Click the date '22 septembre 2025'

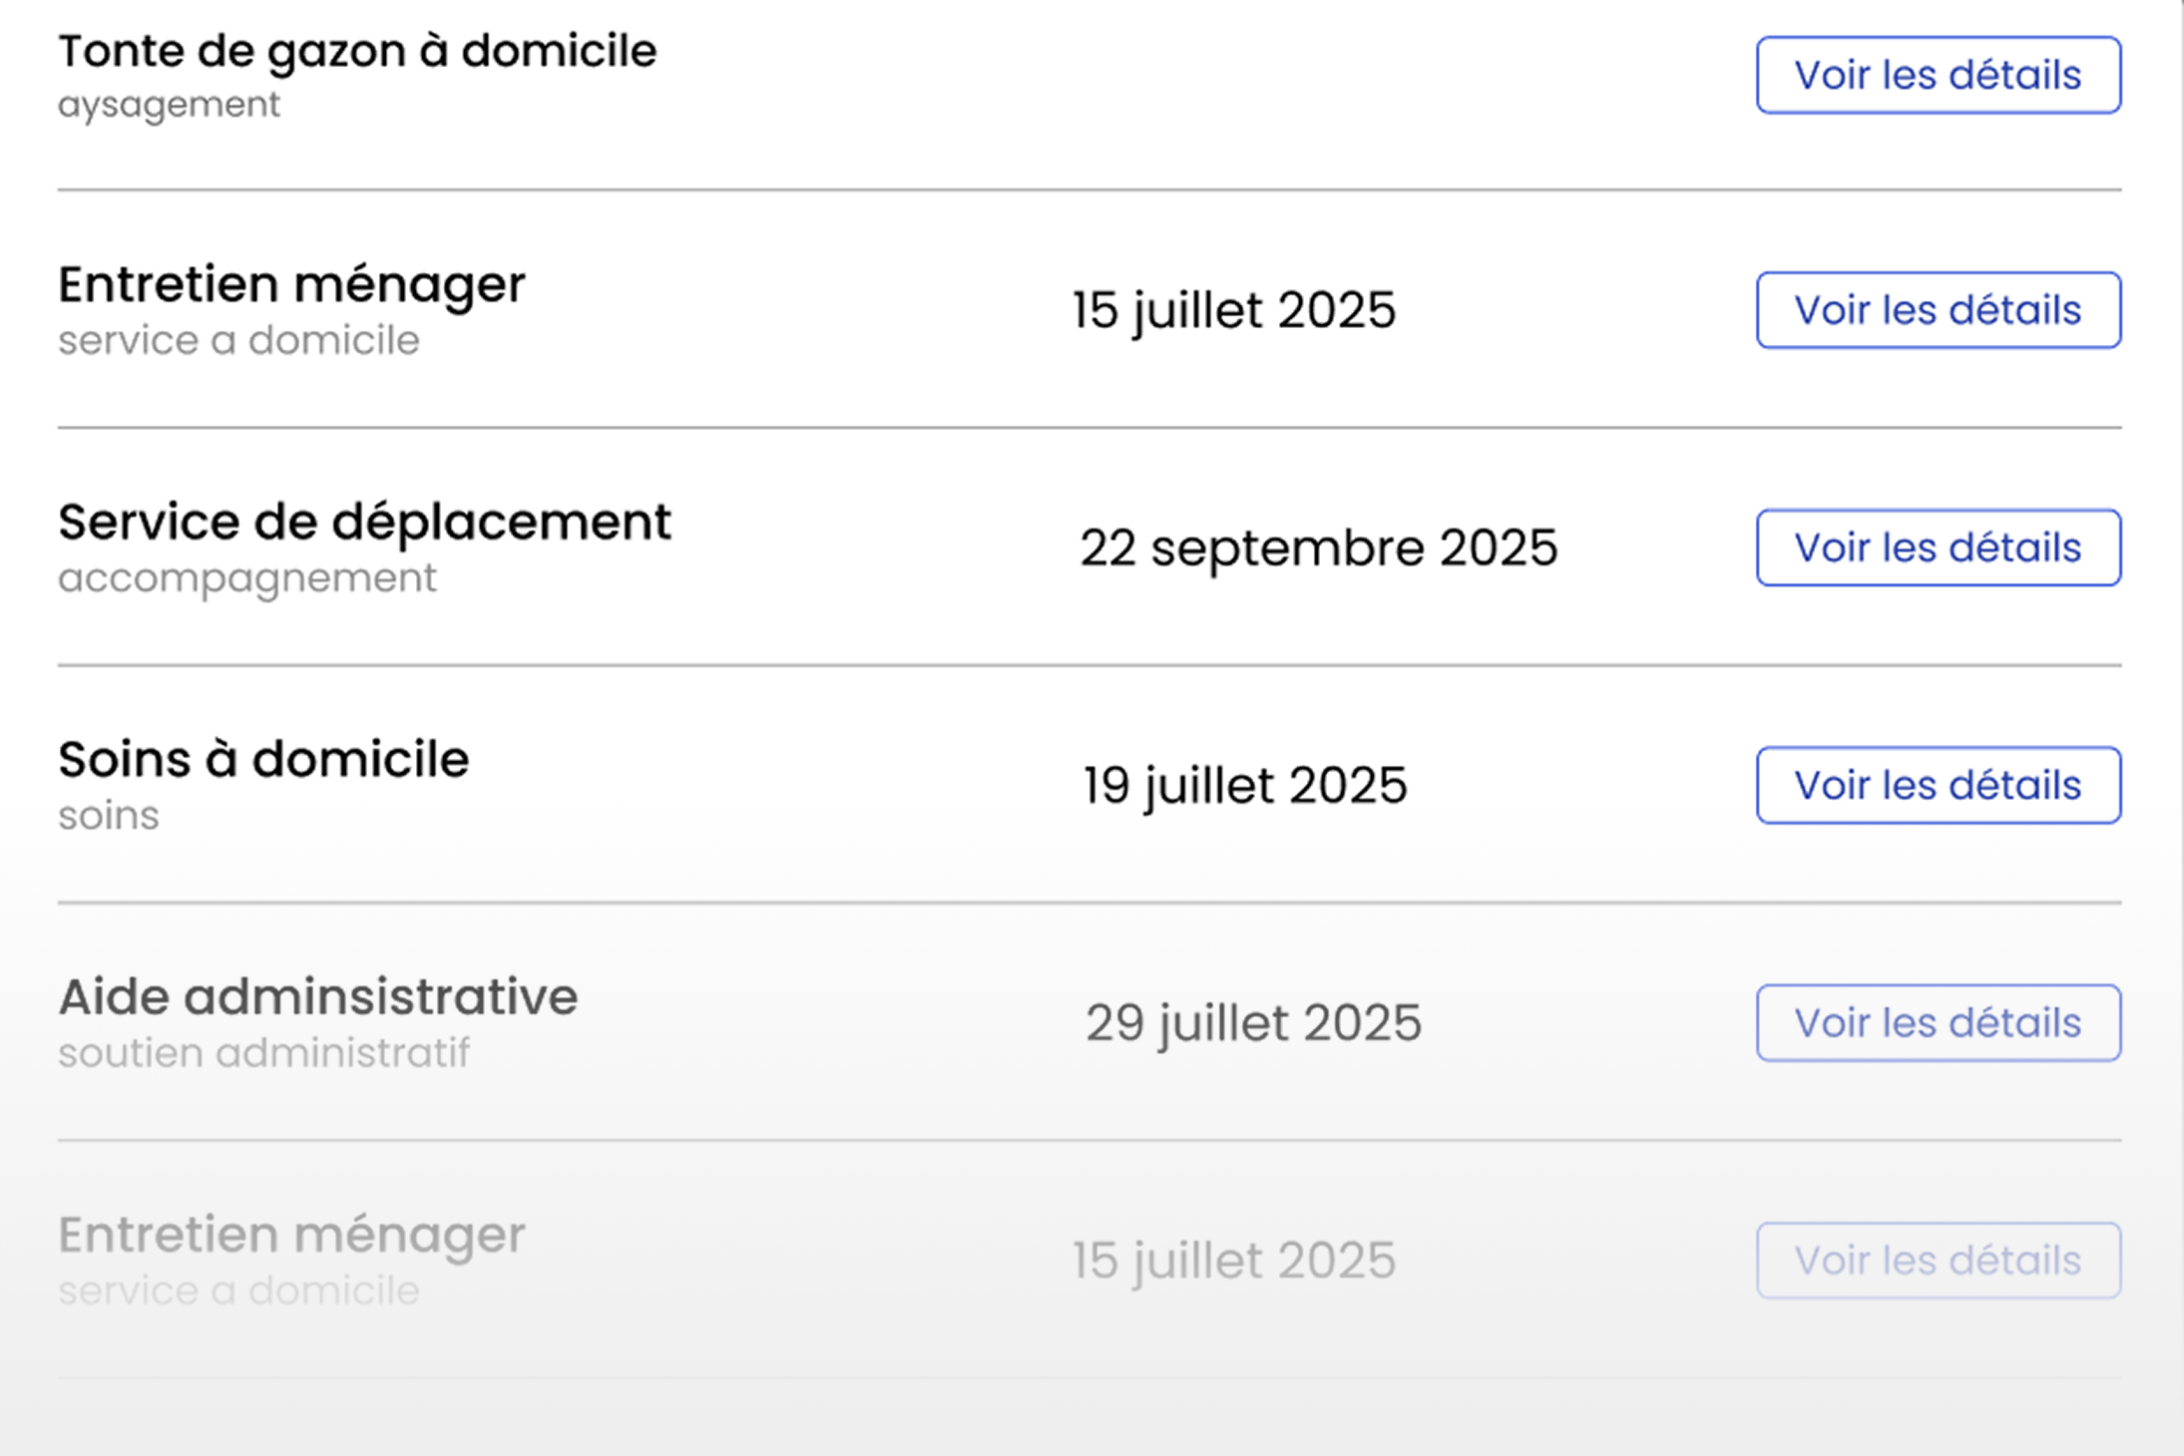[1319, 546]
